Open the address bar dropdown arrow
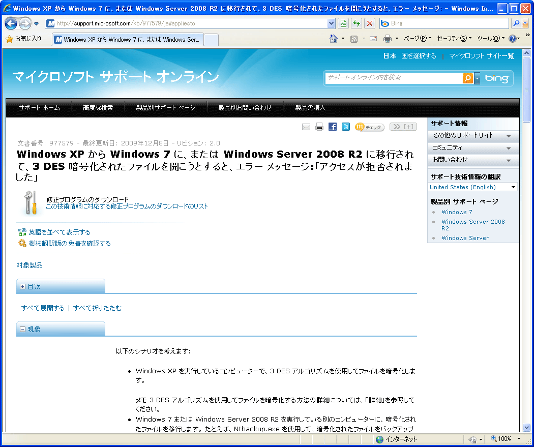Screen dimensions: 534x447 tap(331, 23)
